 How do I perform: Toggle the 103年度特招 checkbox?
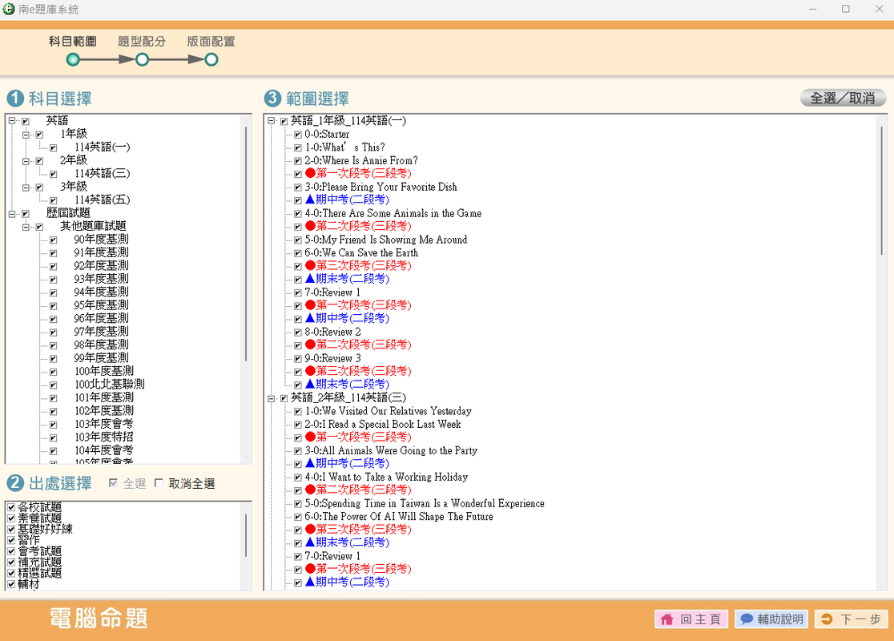click(53, 438)
